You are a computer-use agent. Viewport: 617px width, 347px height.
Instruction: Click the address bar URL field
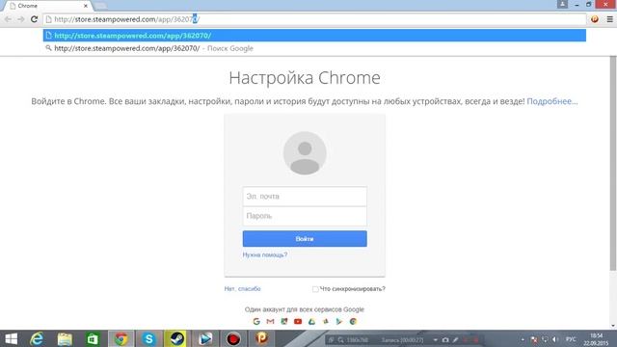click(314, 19)
